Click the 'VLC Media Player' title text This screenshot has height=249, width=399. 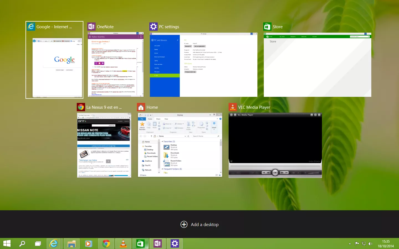click(254, 107)
